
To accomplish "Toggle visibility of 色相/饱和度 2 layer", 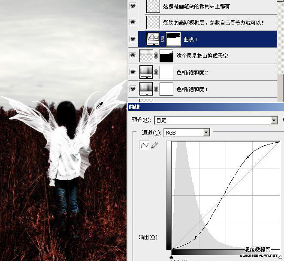I will tap(133, 72).
